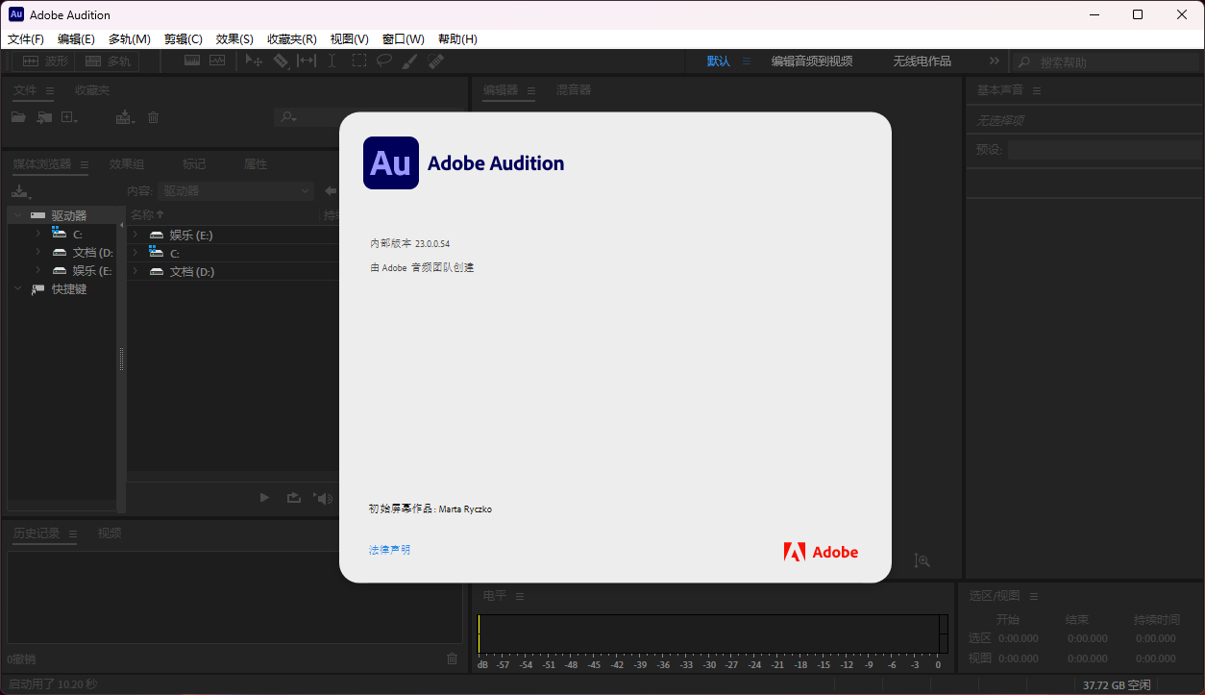Click the import file icon in 文件 panel
This screenshot has width=1205, height=695.
pos(44,117)
